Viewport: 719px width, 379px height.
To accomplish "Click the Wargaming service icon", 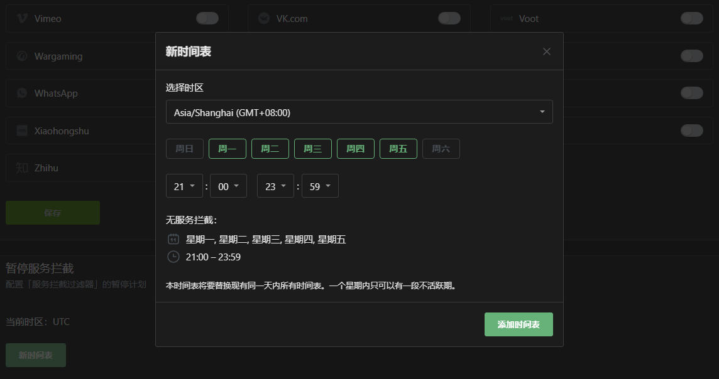I will [23, 56].
